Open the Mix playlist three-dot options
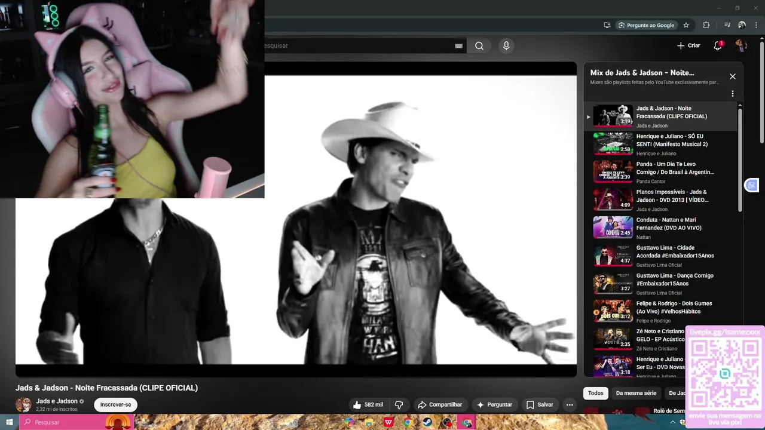Image resolution: width=765 pixels, height=430 pixels. [733, 94]
